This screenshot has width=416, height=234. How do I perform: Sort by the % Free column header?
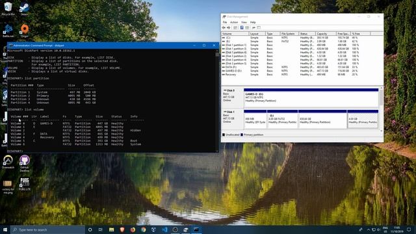pos(360,34)
